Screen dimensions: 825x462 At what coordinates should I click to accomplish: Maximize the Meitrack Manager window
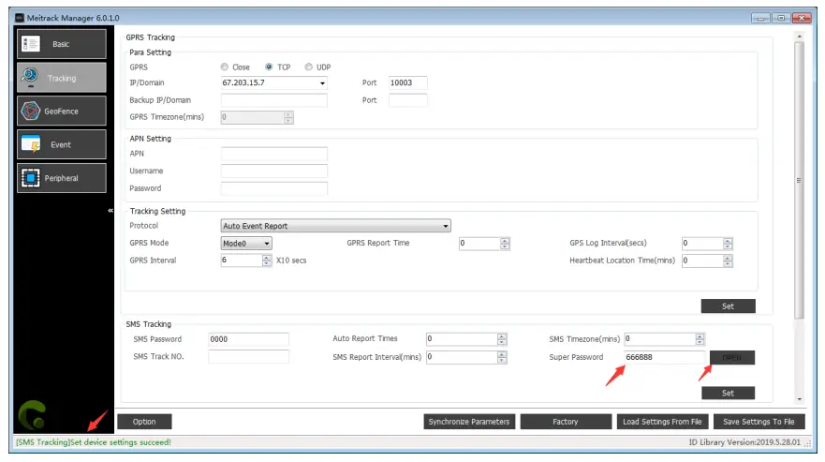click(x=781, y=18)
